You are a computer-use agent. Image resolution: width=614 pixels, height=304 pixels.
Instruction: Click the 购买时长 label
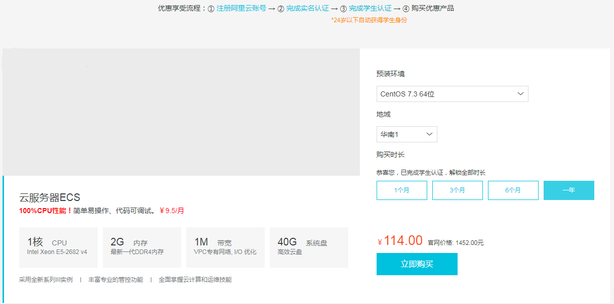[391, 155]
